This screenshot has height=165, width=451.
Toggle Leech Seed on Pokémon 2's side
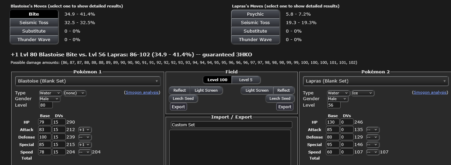click(x=280, y=98)
